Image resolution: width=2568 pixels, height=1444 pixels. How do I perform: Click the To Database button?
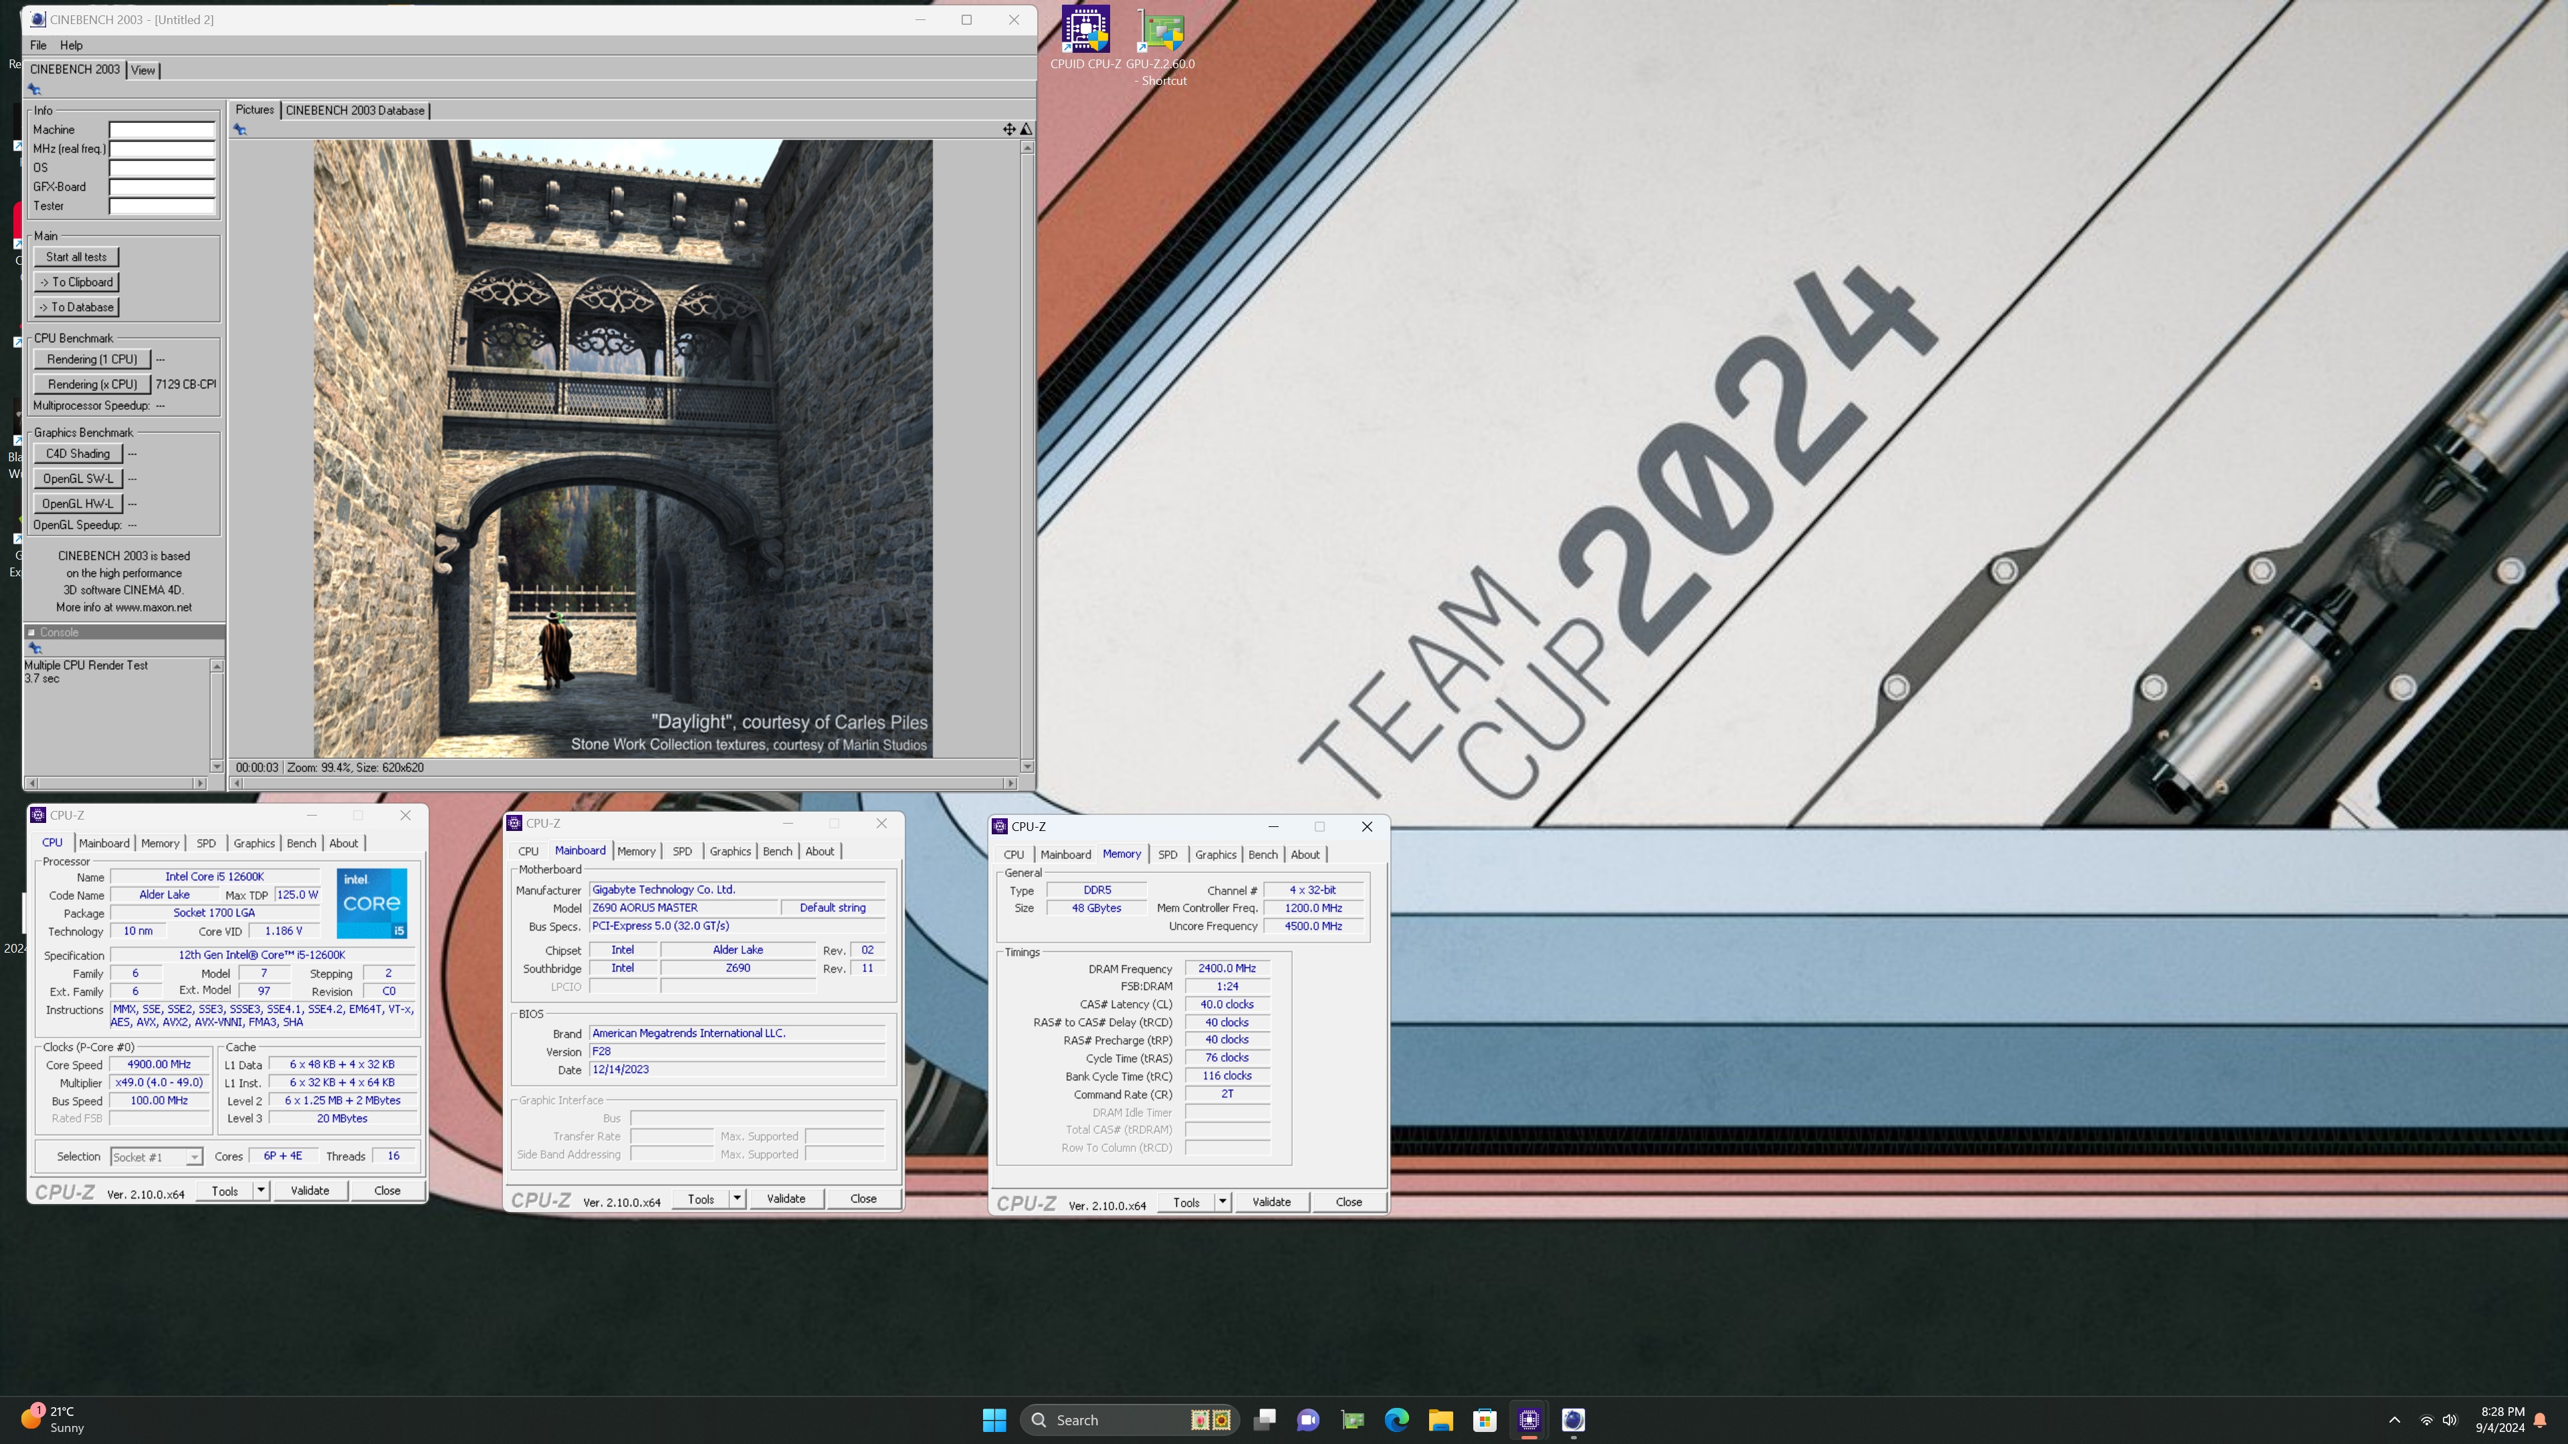76,307
